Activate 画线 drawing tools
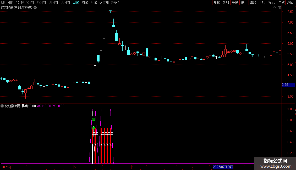The image size is (296, 170). [x=253, y=2]
